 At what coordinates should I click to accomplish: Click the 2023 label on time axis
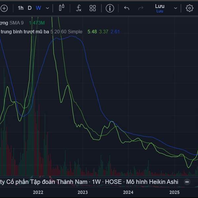[82, 192]
